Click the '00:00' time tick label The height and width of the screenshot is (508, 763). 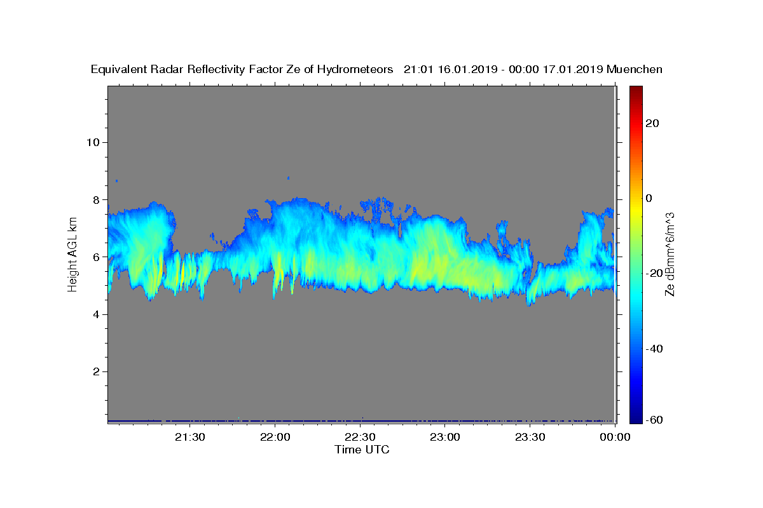pos(615,438)
